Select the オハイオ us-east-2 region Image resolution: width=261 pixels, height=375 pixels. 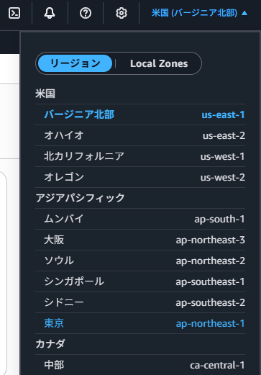pos(140,135)
